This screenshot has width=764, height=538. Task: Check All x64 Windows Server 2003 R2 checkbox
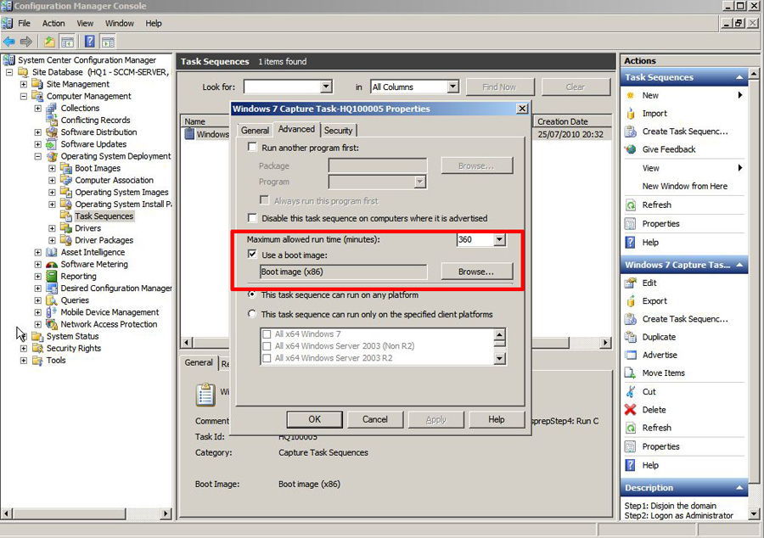267,358
